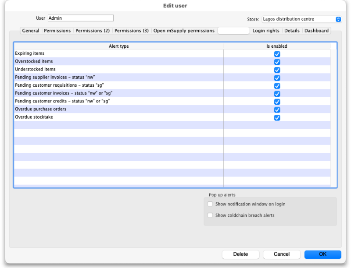Dismiss the dialog with Cancel

pyautogui.click(x=281, y=254)
